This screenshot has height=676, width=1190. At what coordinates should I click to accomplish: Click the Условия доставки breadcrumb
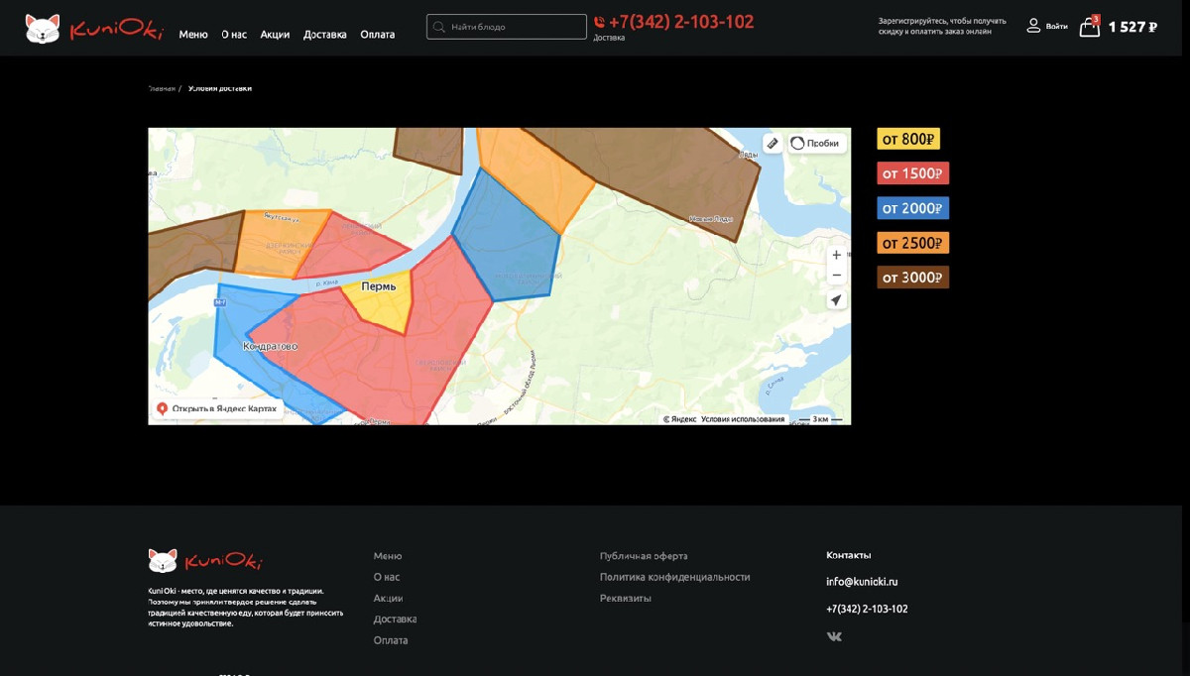click(220, 88)
